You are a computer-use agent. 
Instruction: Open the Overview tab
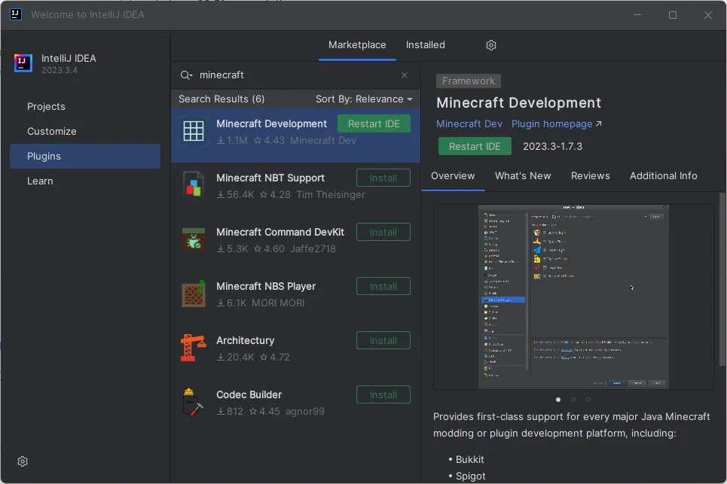pyautogui.click(x=453, y=176)
